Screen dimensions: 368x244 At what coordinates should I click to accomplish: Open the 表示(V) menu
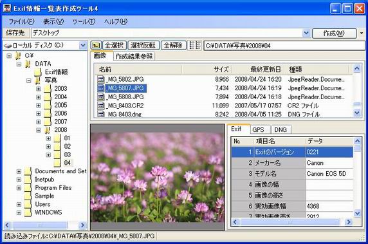(x=53, y=22)
